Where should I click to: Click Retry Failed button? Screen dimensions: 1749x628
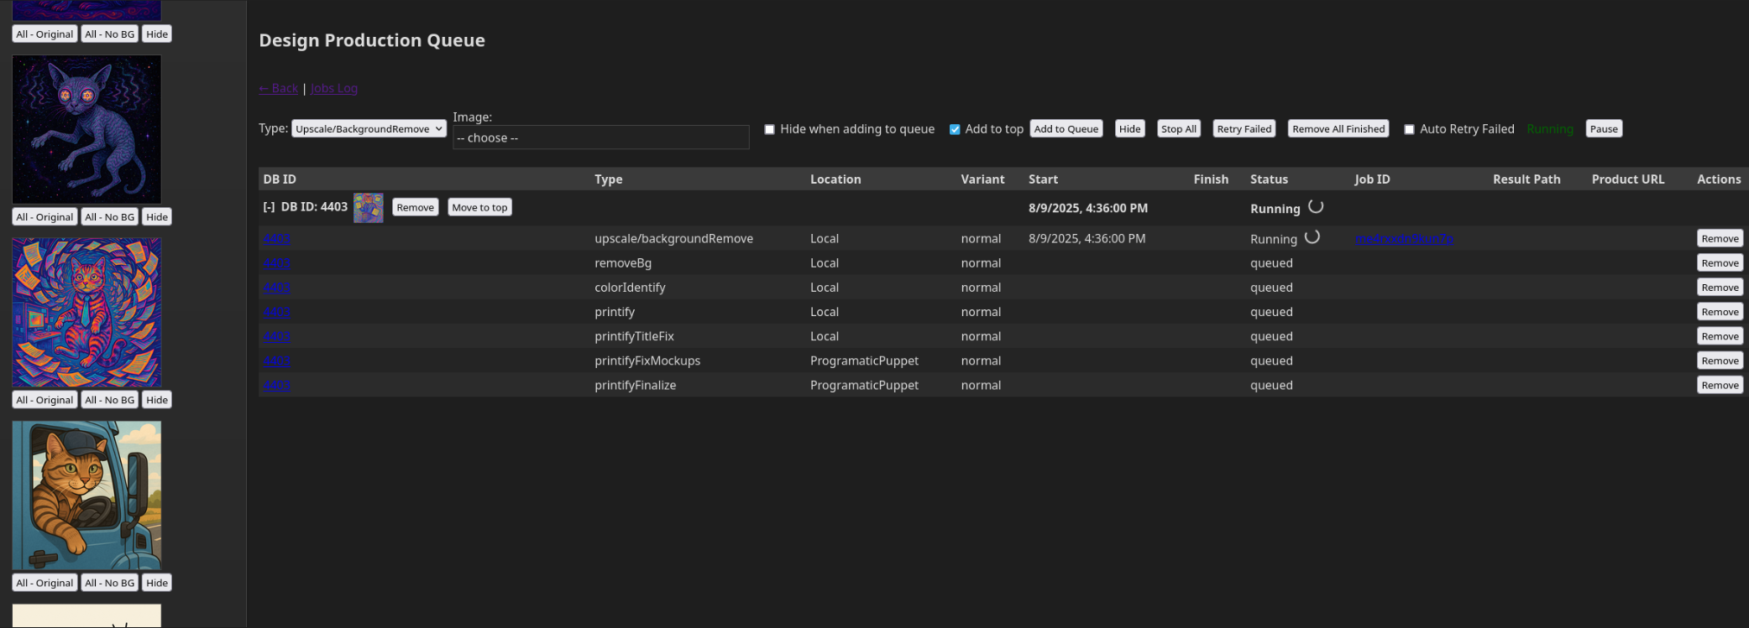[x=1244, y=129]
